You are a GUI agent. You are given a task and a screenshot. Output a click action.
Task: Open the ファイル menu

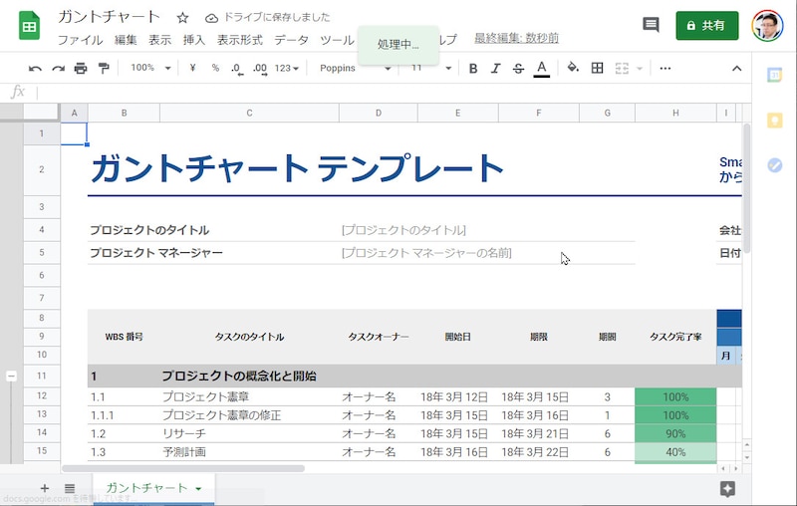(x=80, y=40)
